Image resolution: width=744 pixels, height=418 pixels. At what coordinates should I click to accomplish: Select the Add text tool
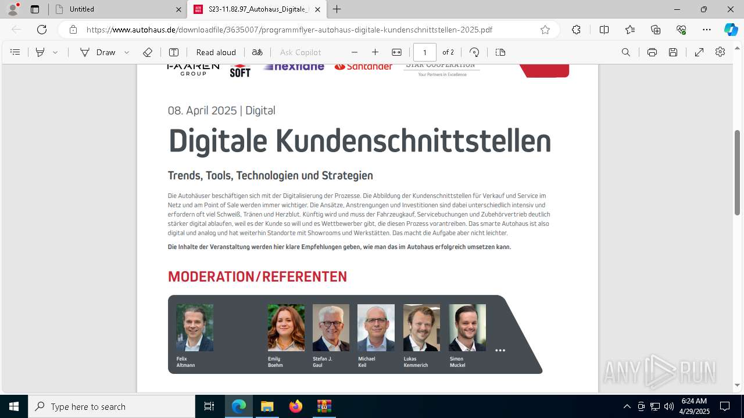[173, 52]
